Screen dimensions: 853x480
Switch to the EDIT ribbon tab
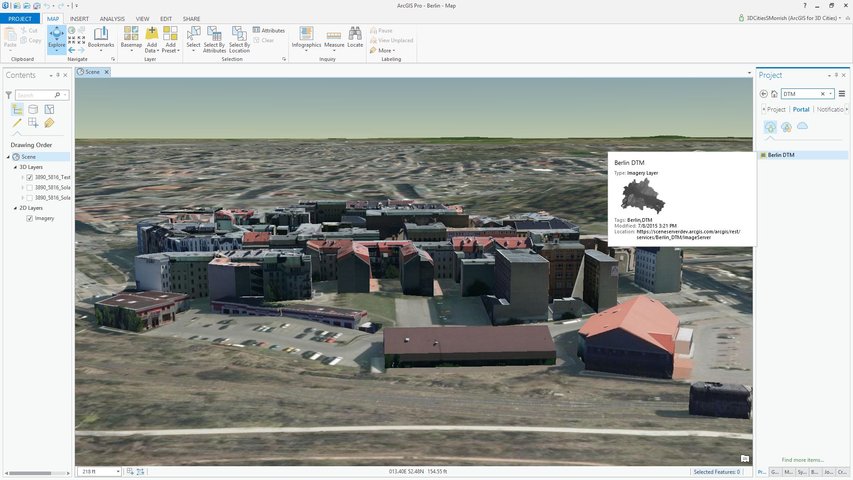tap(166, 19)
